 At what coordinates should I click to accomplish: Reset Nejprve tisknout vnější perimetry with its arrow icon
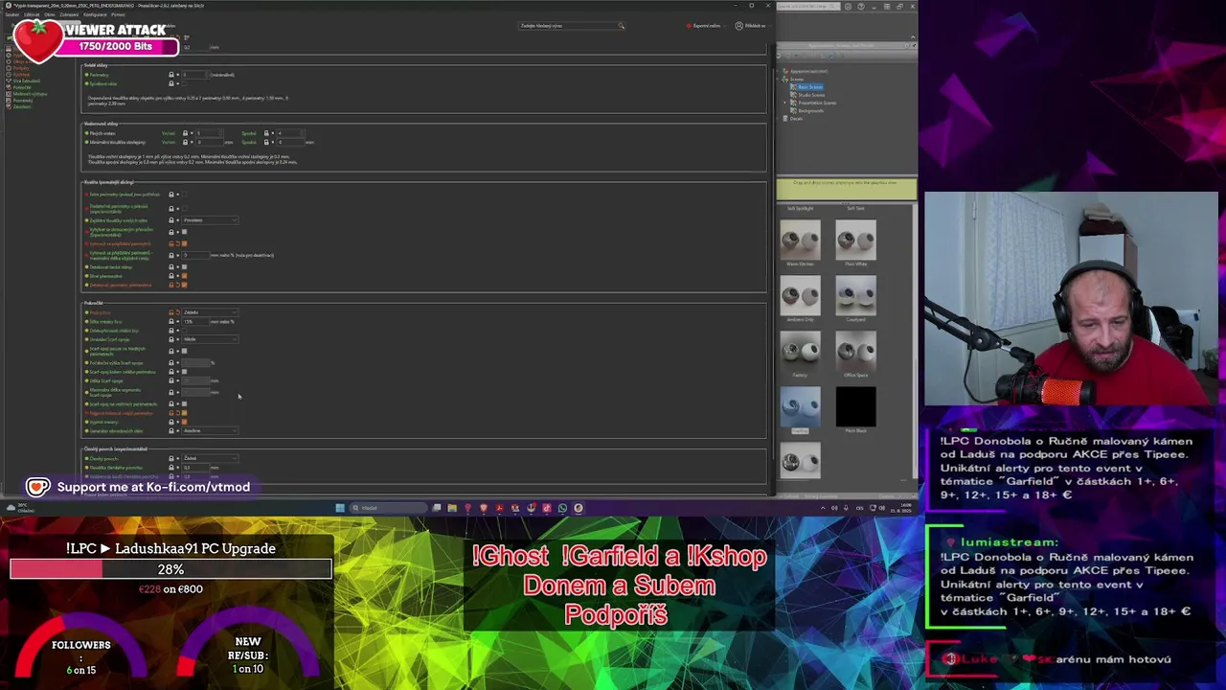(x=178, y=413)
